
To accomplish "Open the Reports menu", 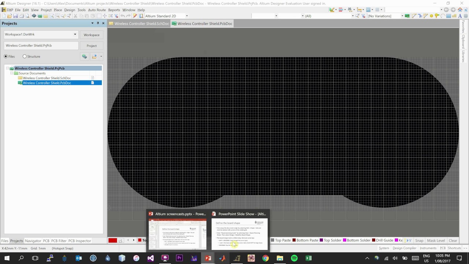I will 114,10.
